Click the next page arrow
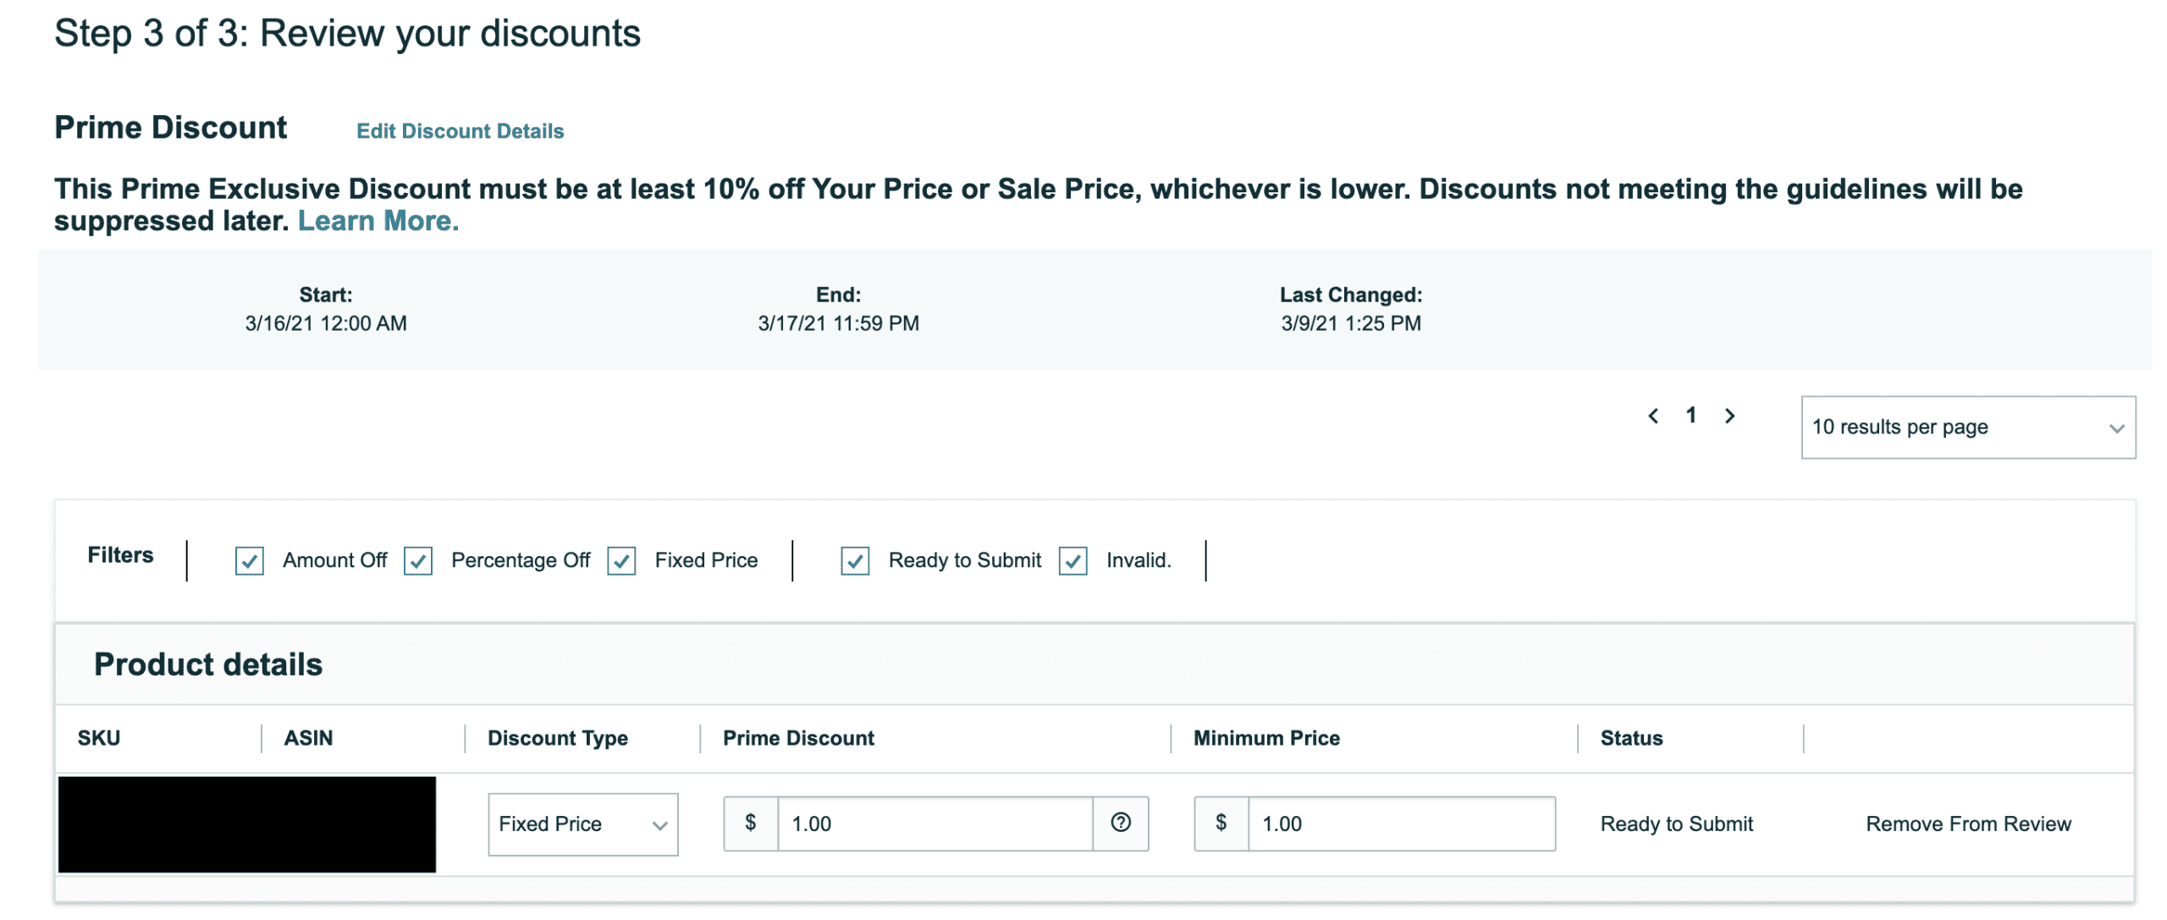This screenshot has width=2167, height=920. (x=1730, y=416)
